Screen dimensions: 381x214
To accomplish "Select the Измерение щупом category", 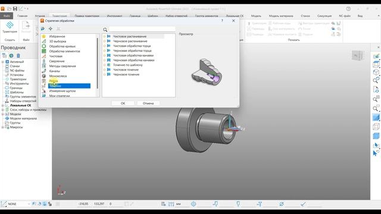I will point(62,91).
